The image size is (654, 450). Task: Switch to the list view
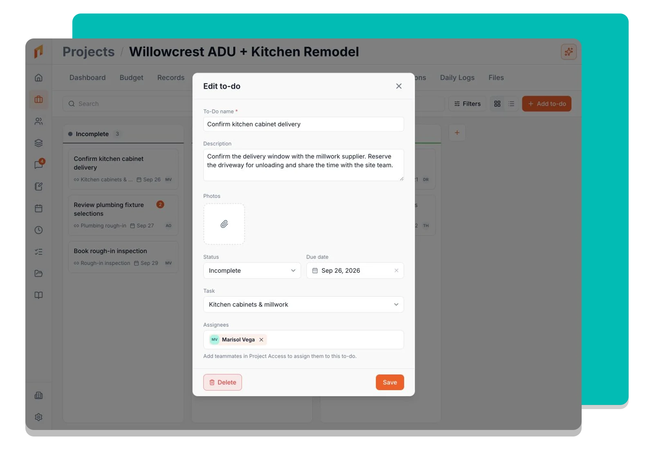coord(511,104)
